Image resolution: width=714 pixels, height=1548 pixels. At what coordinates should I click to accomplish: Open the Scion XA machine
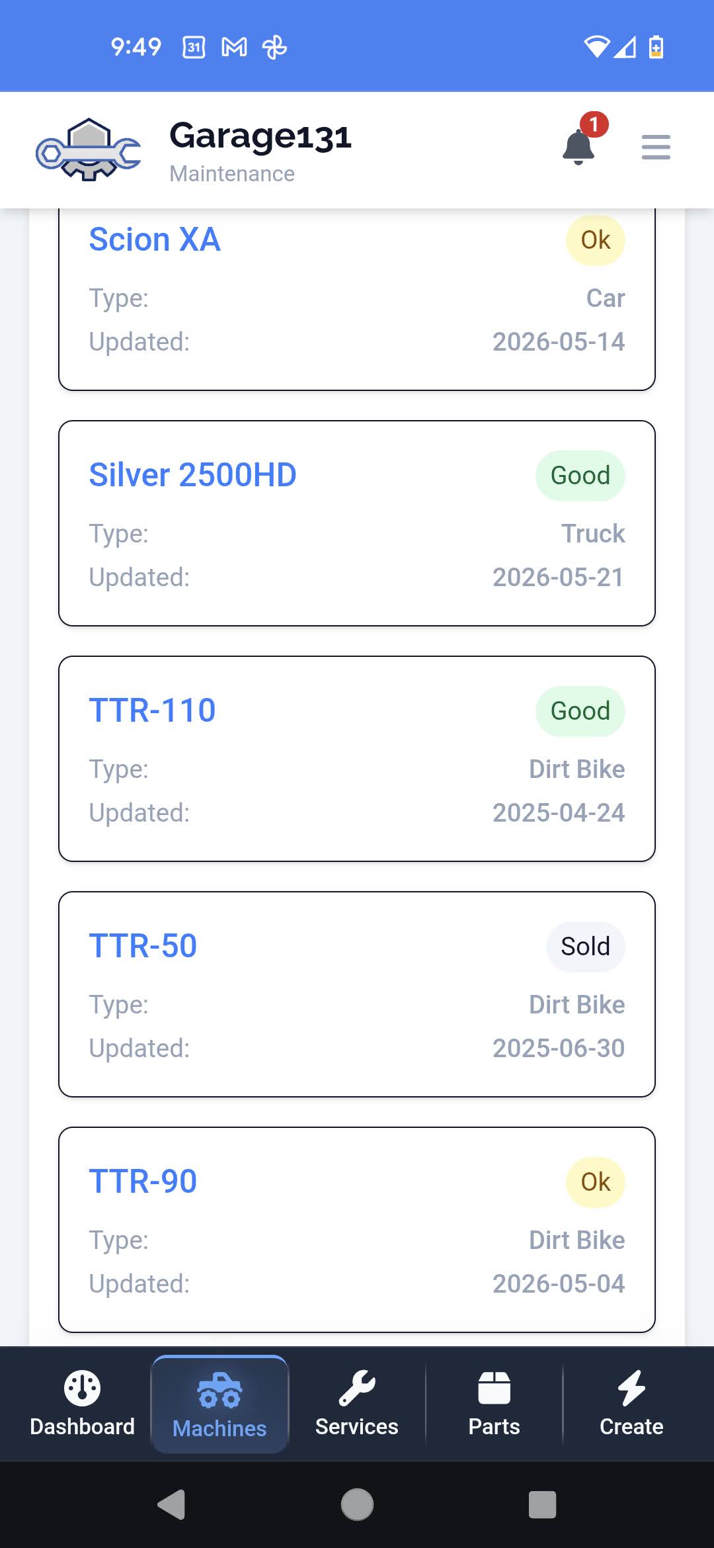coord(155,239)
